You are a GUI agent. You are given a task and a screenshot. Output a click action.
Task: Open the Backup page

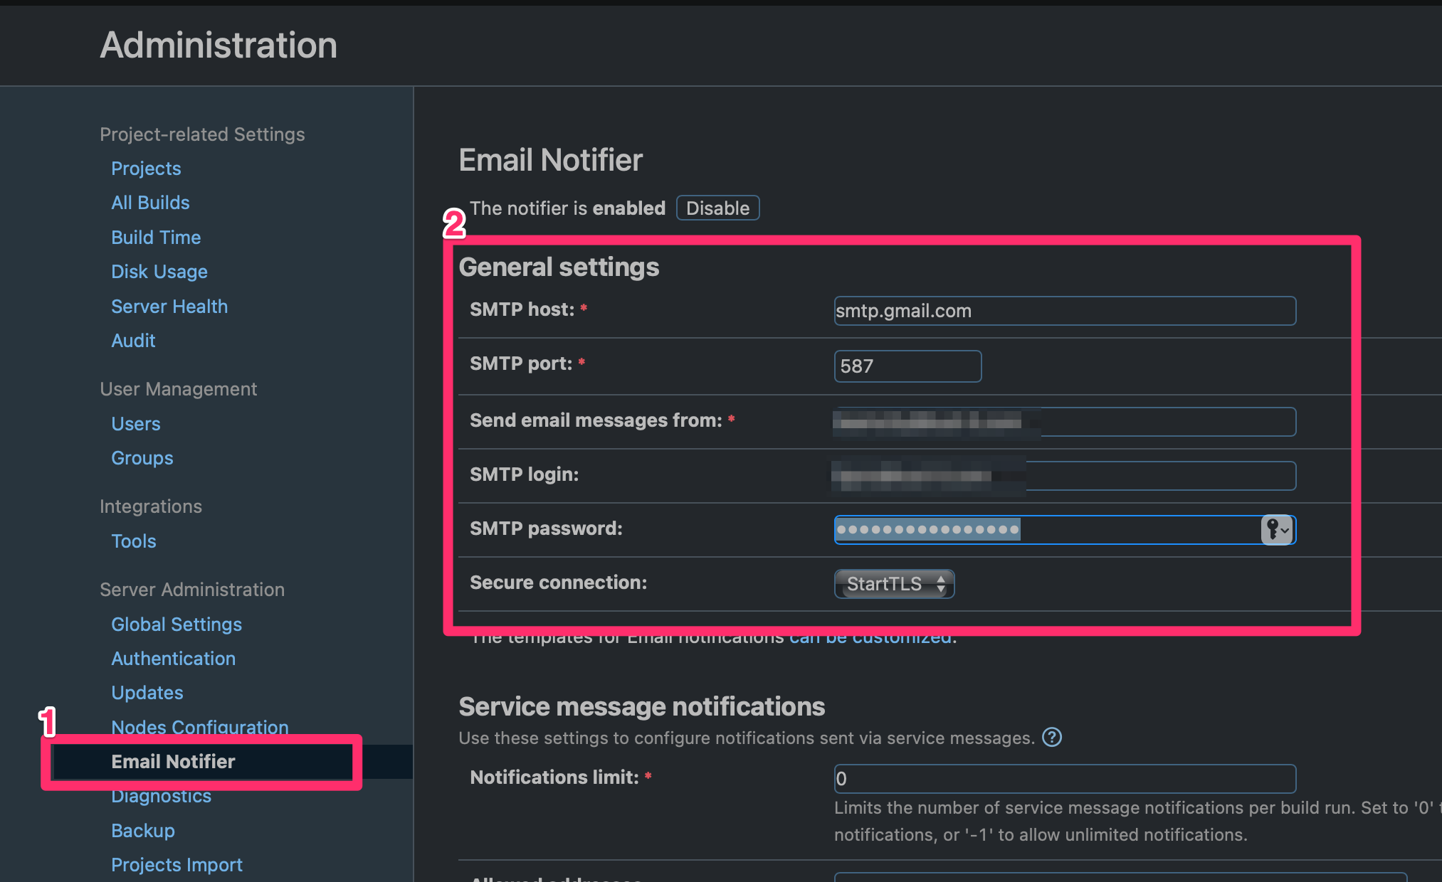coord(143,831)
